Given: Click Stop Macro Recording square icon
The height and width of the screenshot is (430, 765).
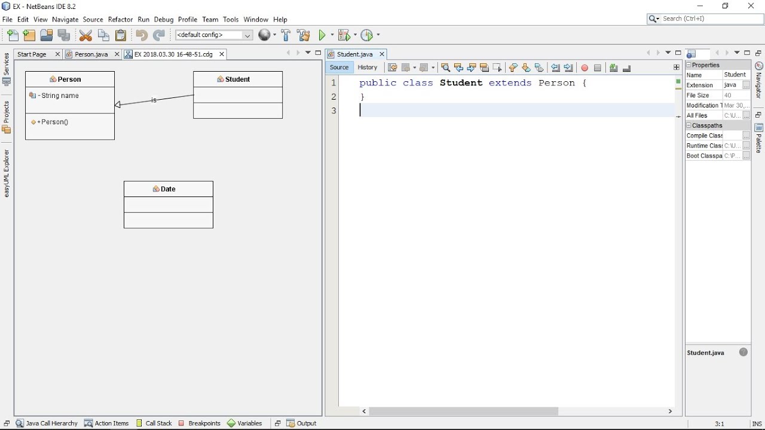Looking at the screenshot, I should click(x=598, y=68).
